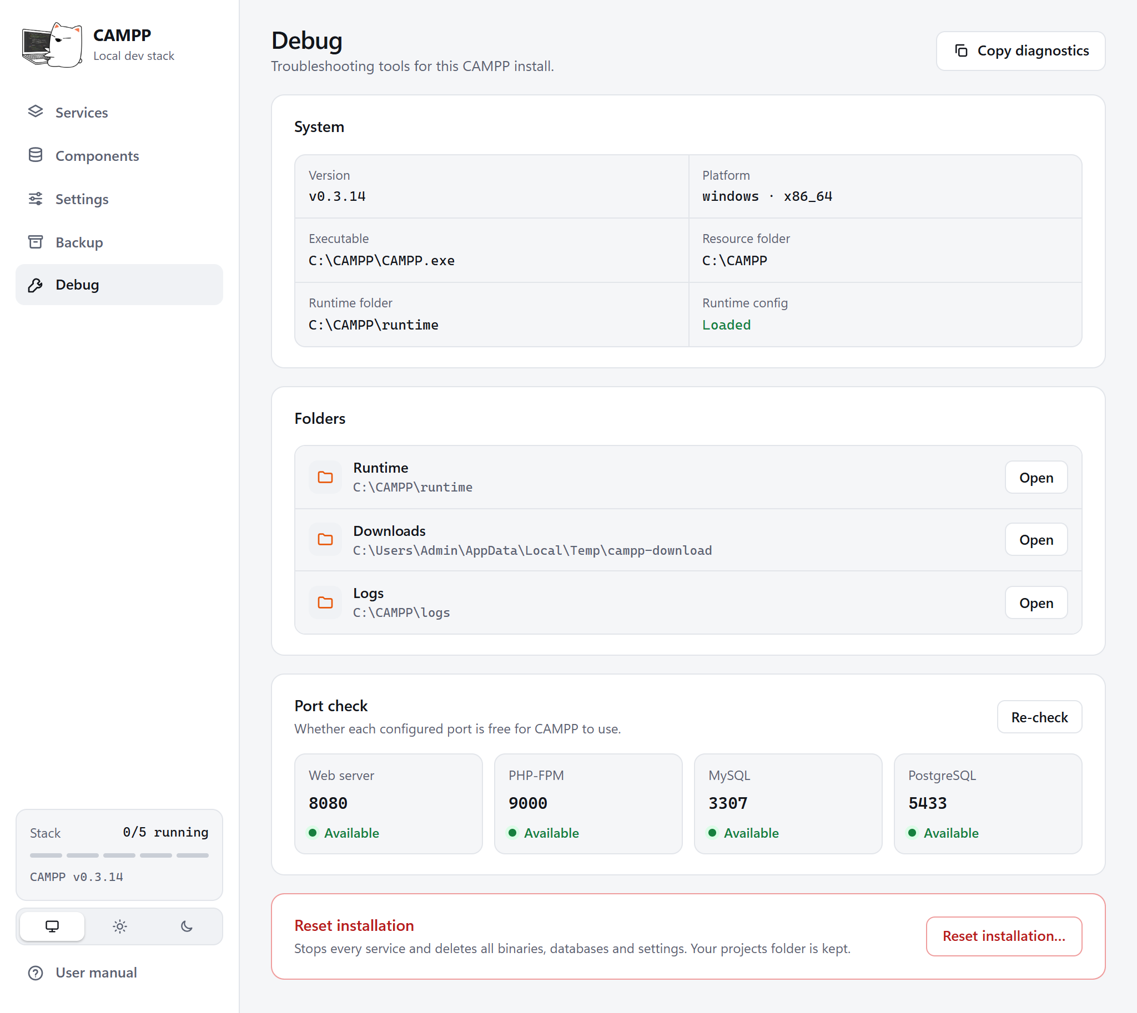Click the Debug wrench icon

[36, 285]
